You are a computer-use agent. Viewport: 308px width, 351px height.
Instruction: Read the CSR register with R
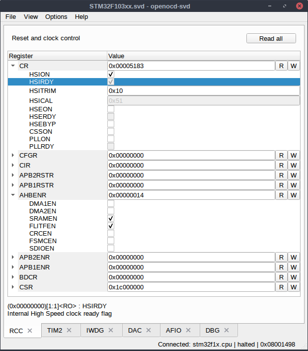point(281,287)
